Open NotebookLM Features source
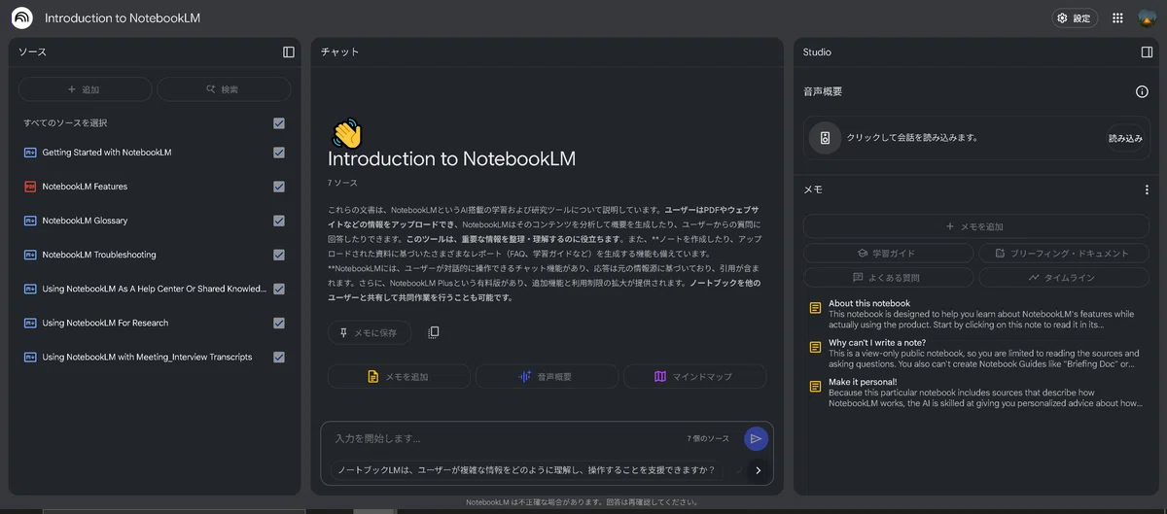 85,187
